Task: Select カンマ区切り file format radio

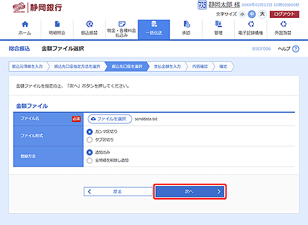Action: click(x=89, y=132)
